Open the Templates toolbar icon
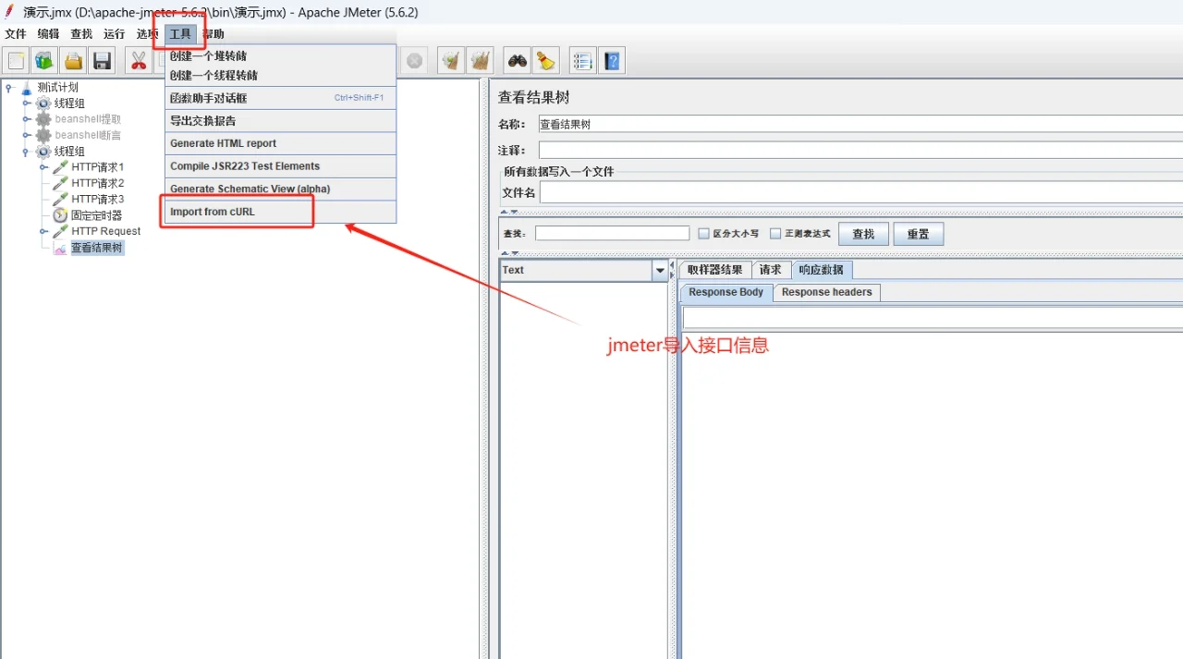 tap(44, 61)
